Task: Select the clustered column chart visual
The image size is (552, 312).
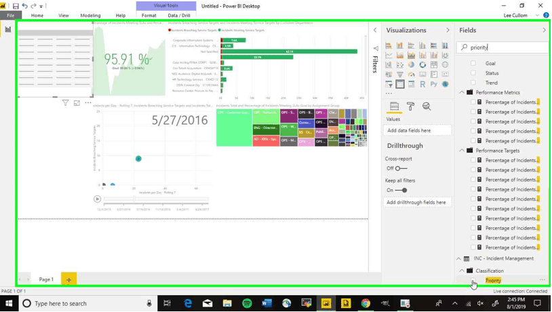Action: [x=422, y=45]
